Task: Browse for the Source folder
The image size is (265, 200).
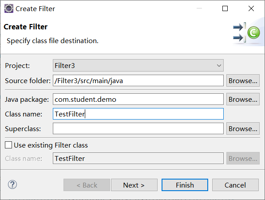Action: pyautogui.click(x=243, y=81)
